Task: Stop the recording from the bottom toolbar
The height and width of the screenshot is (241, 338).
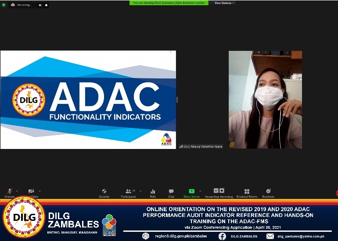Action: pos(222,191)
